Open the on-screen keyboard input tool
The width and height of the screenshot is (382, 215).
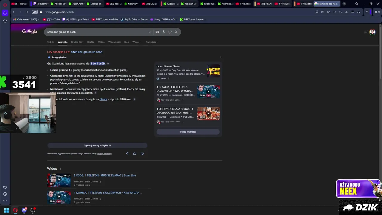click(157, 32)
